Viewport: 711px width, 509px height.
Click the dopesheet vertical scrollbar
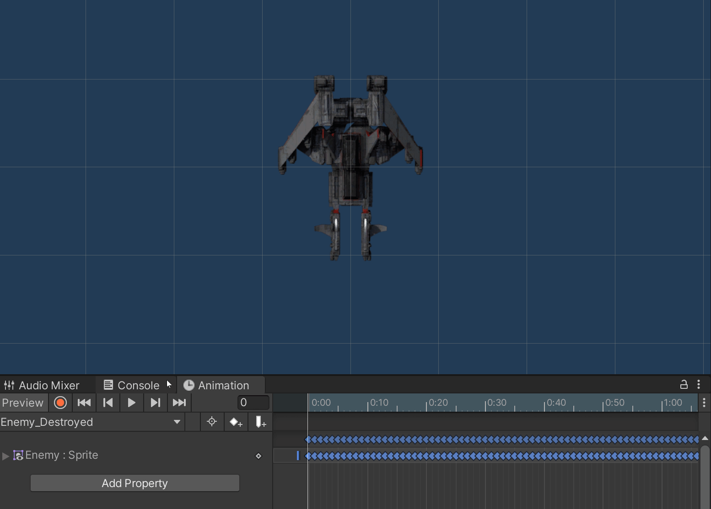pos(705,477)
